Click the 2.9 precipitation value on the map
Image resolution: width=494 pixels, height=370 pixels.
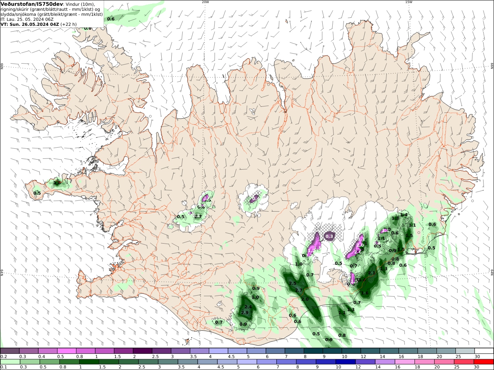pos(245,313)
